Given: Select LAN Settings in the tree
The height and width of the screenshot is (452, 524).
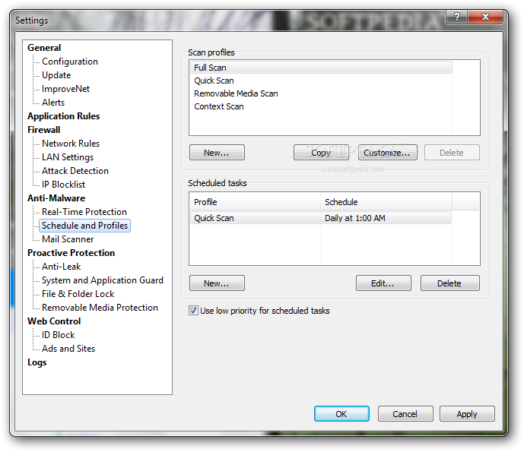Looking at the screenshot, I should click(68, 157).
